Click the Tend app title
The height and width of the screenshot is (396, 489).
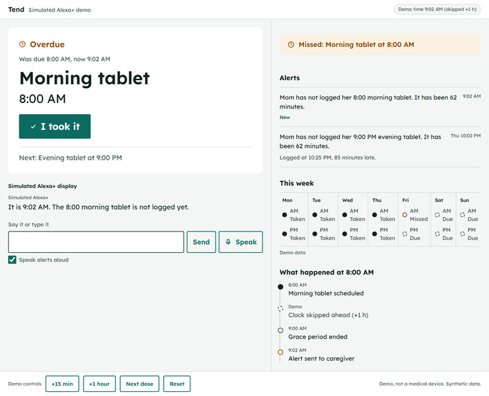[x=16, y=10]
